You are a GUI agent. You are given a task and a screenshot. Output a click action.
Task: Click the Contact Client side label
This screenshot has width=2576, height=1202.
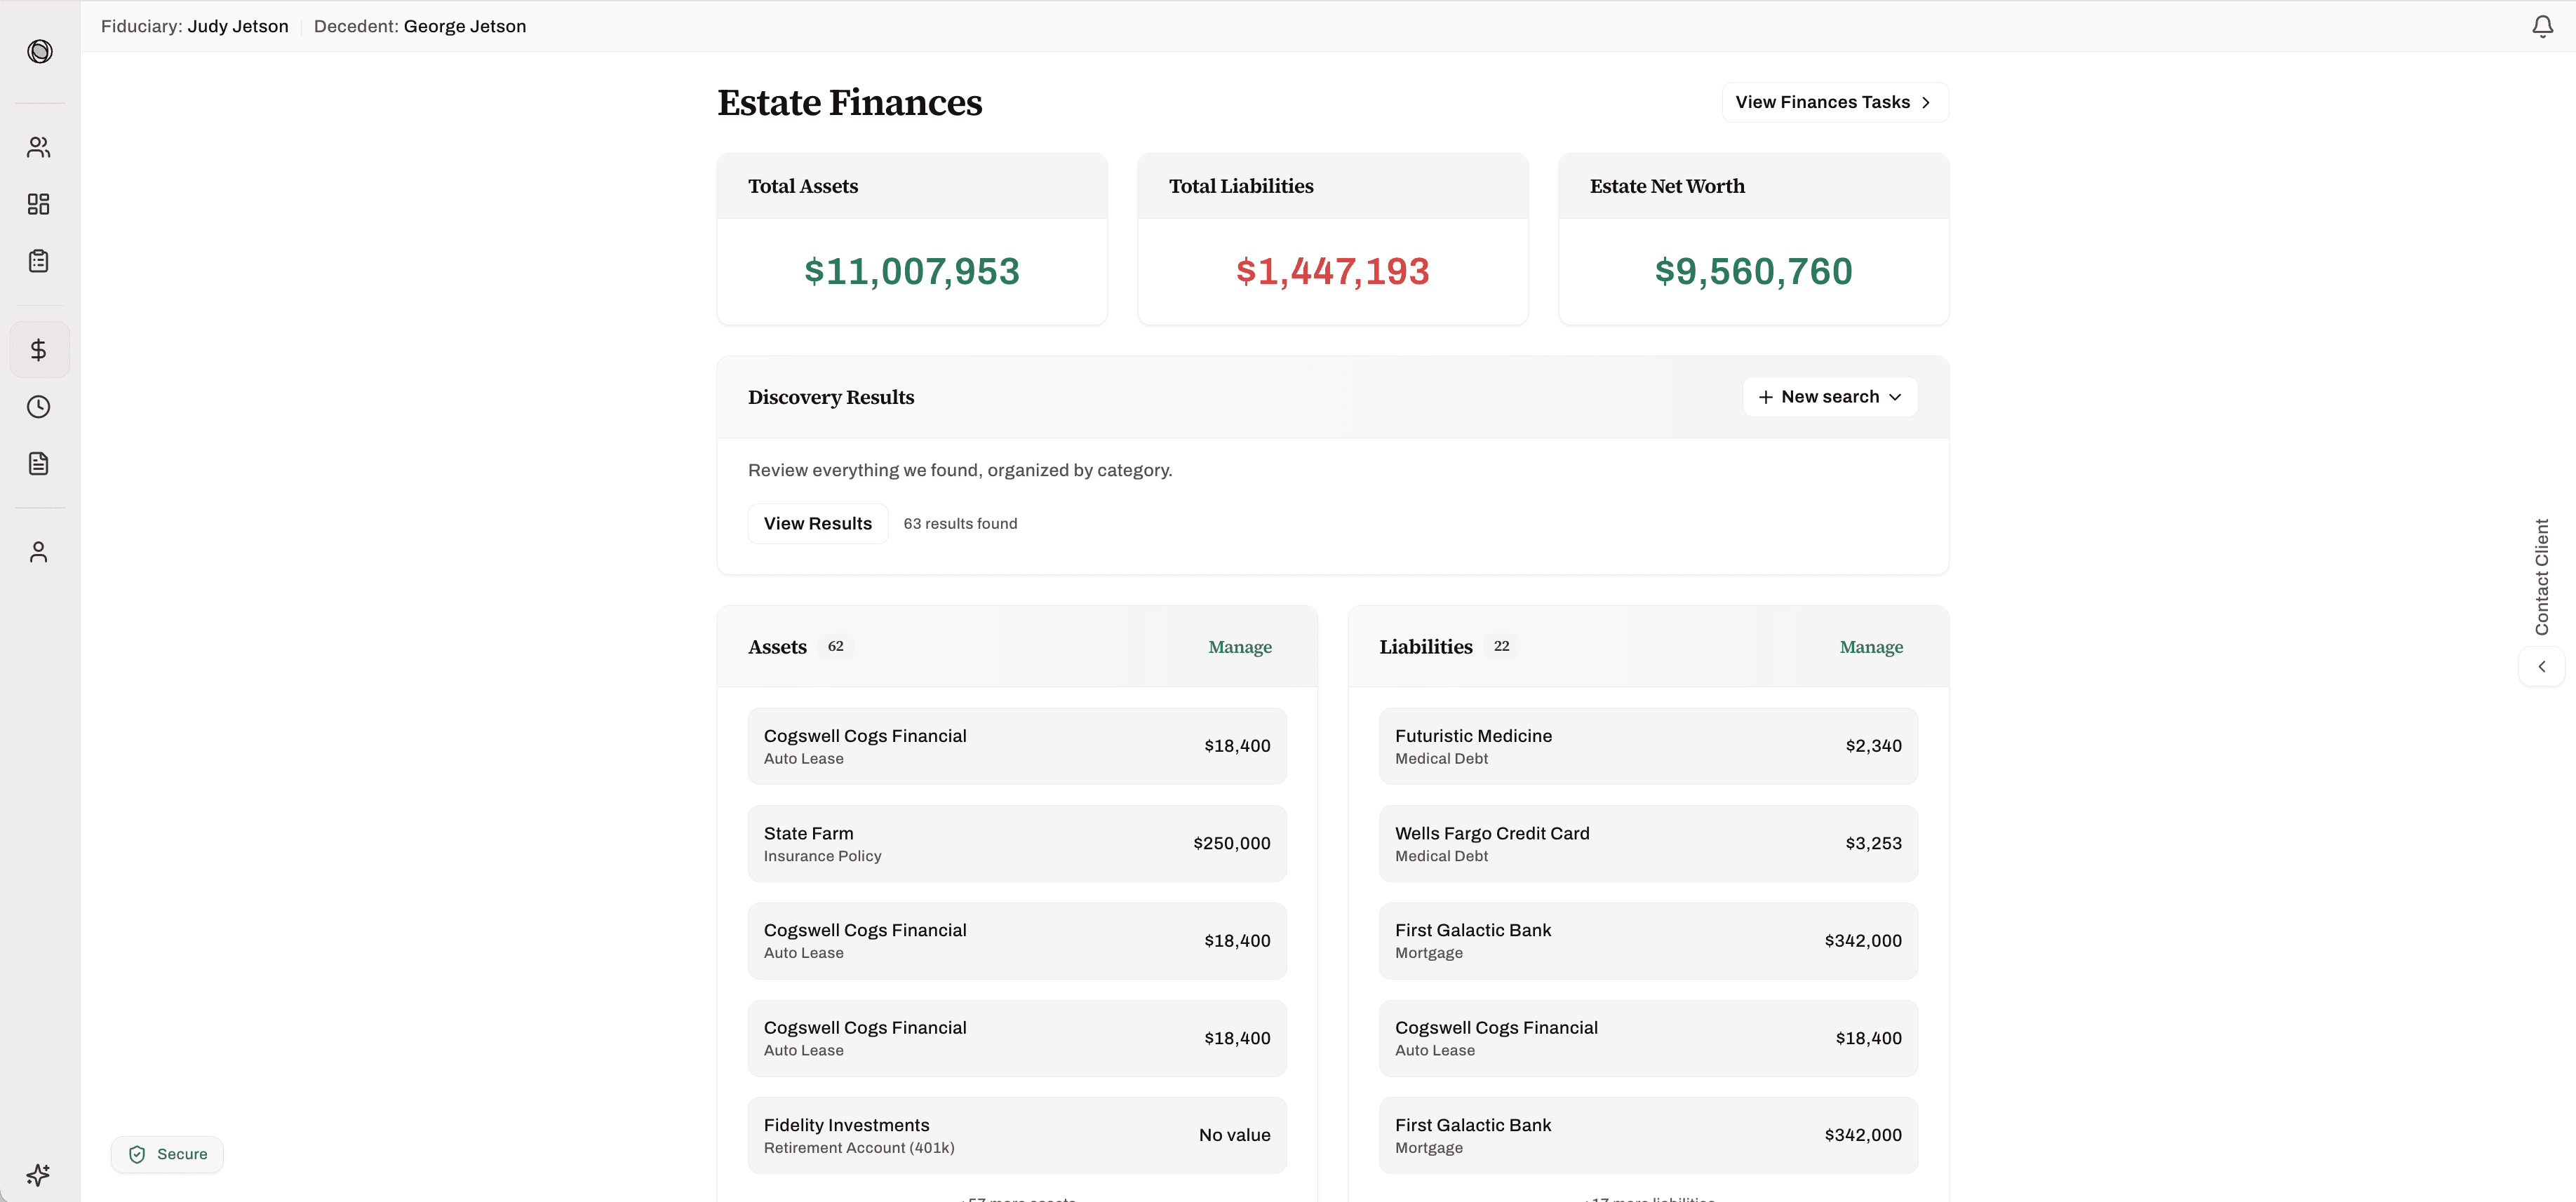2541,577
